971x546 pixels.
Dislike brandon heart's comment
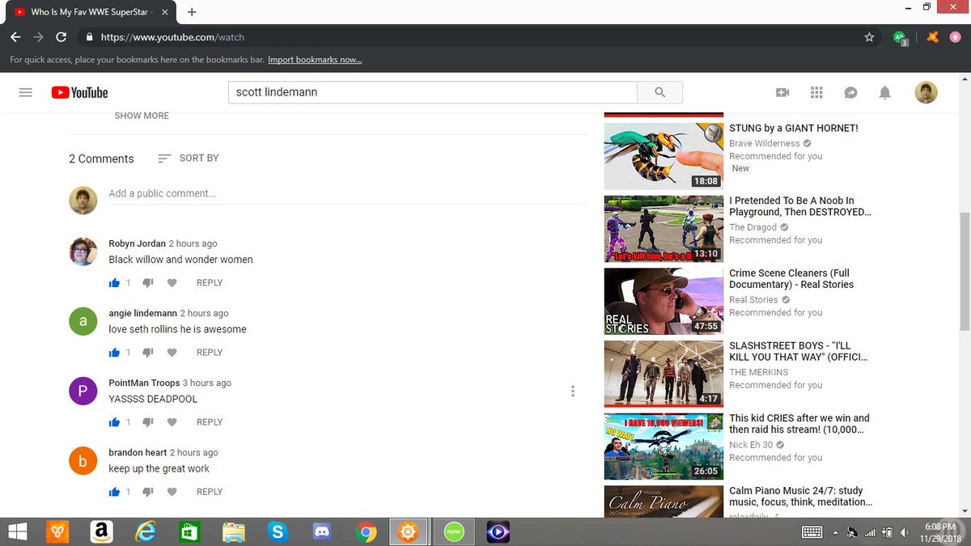147,492
